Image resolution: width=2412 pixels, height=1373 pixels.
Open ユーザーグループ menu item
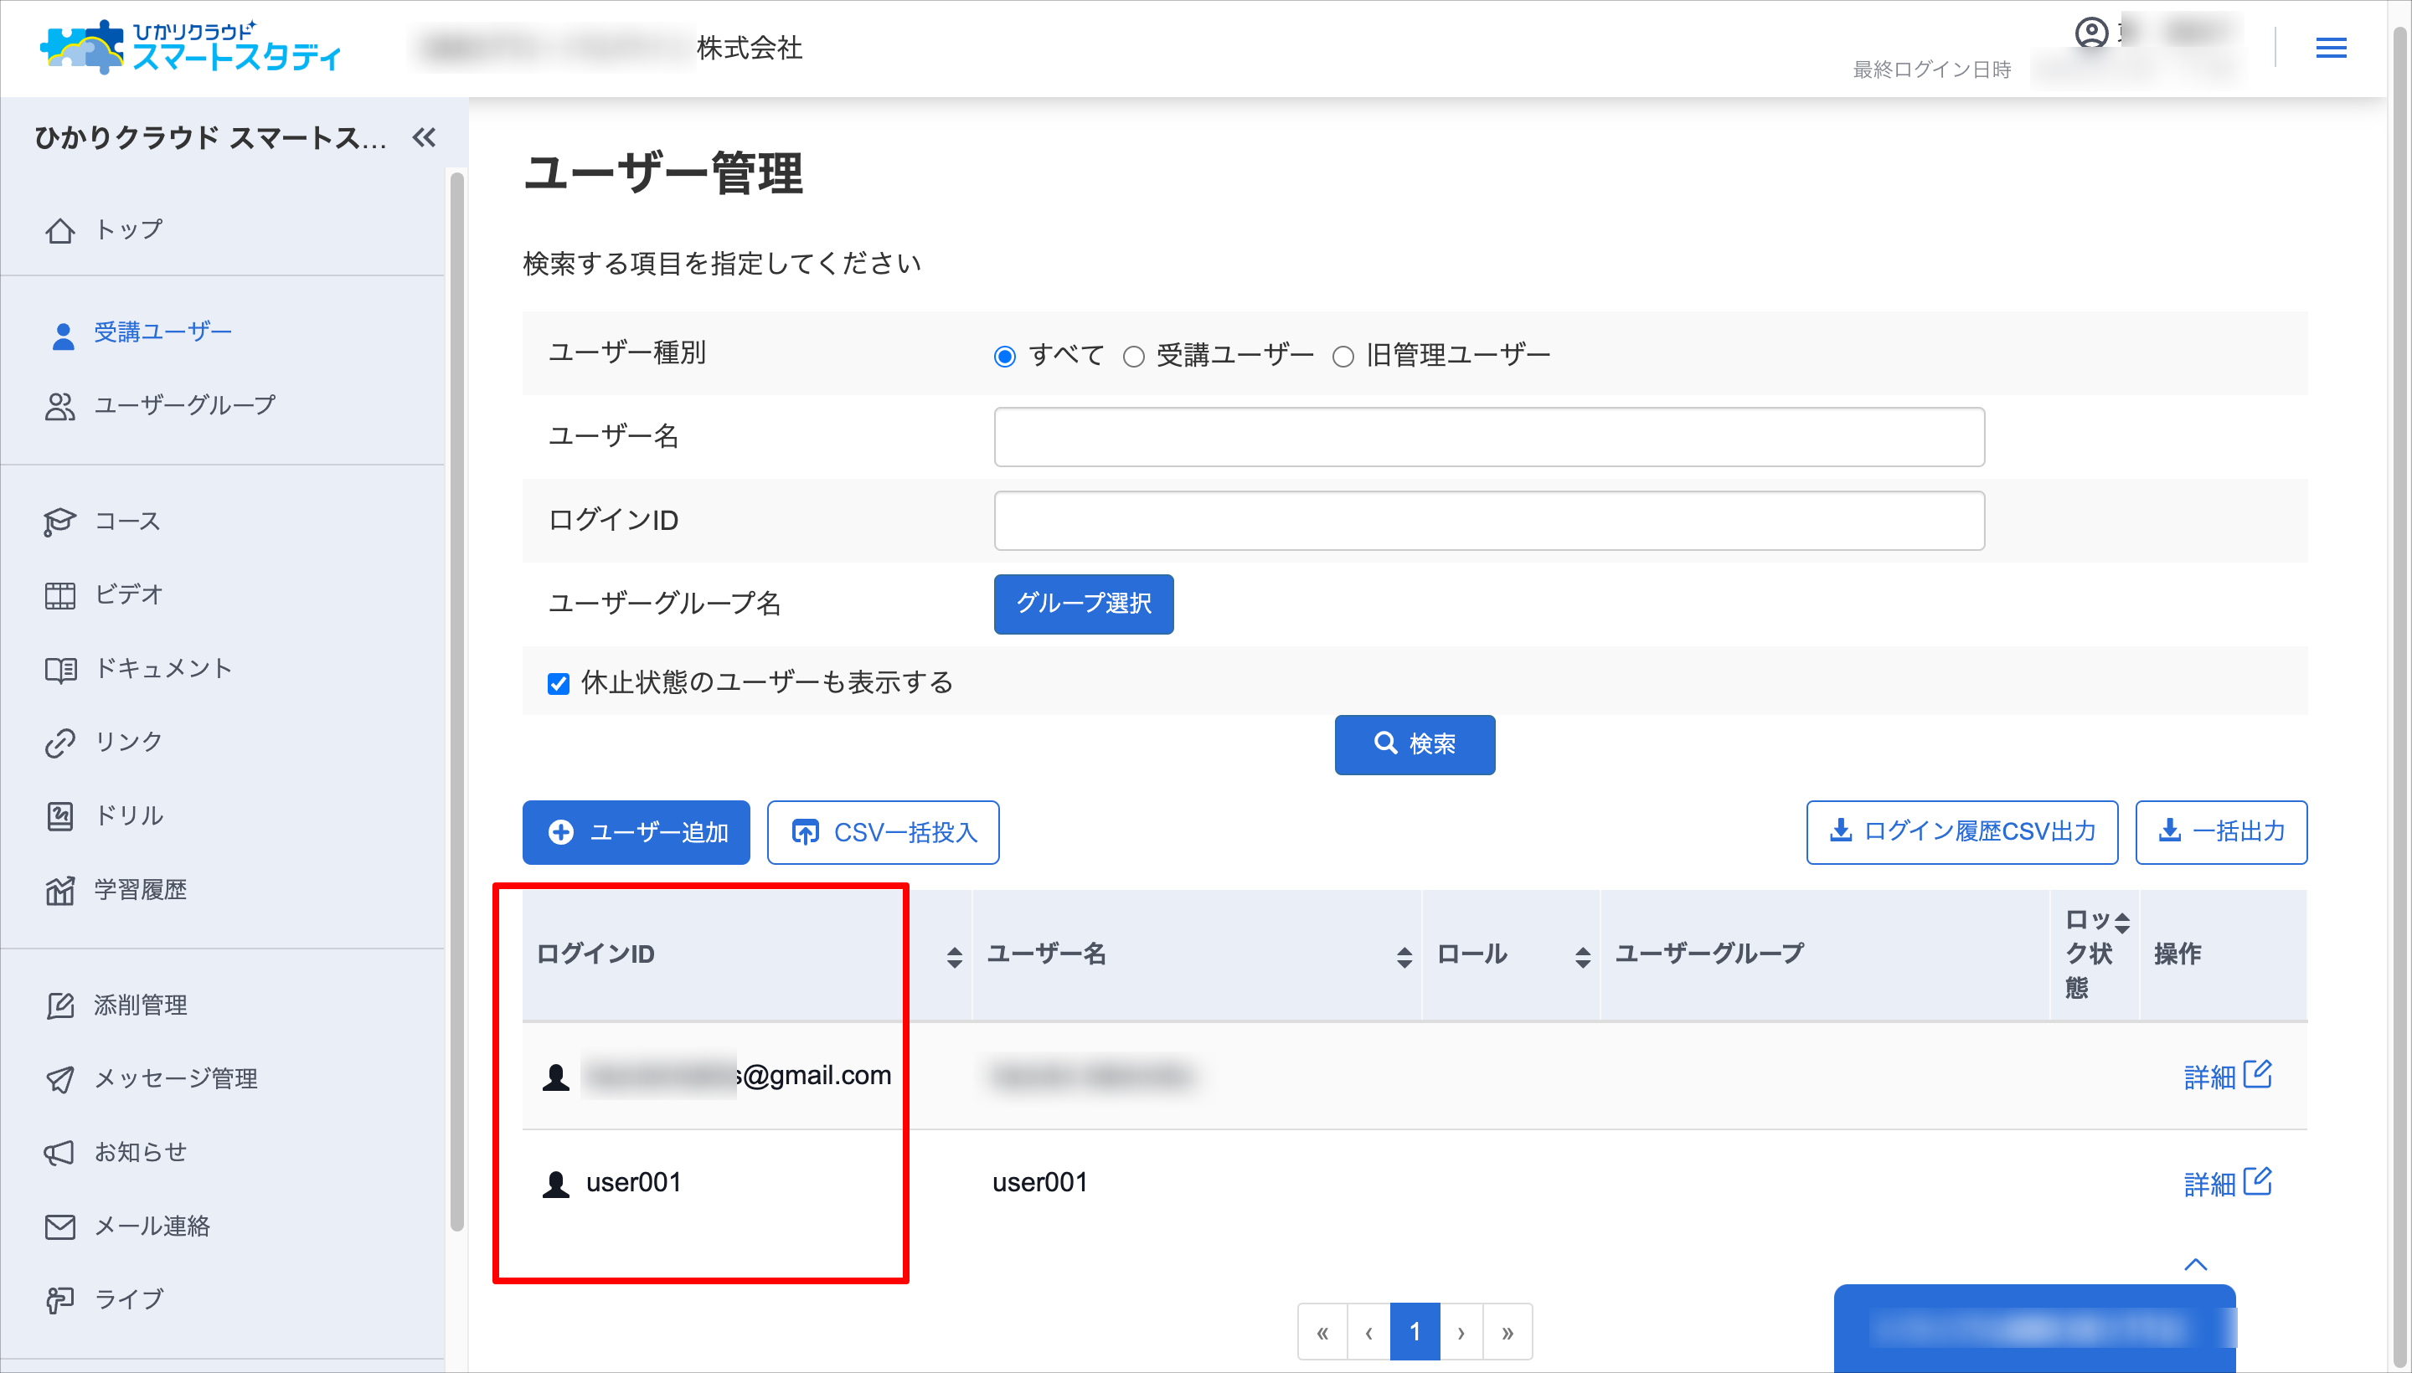click(185, 405)
